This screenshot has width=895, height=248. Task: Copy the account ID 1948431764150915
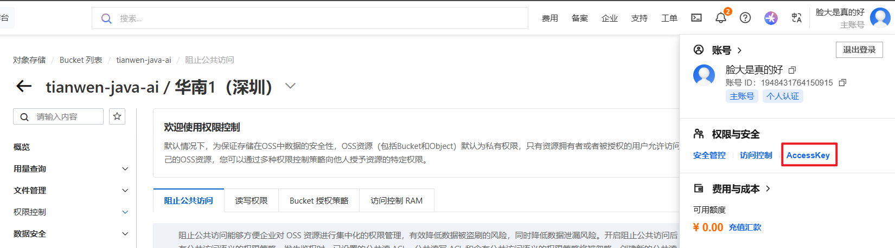[x=842, y=83]
